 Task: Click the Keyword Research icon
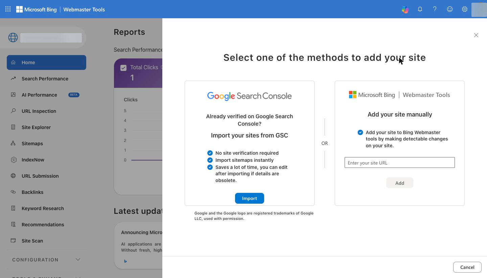(13, 208)
